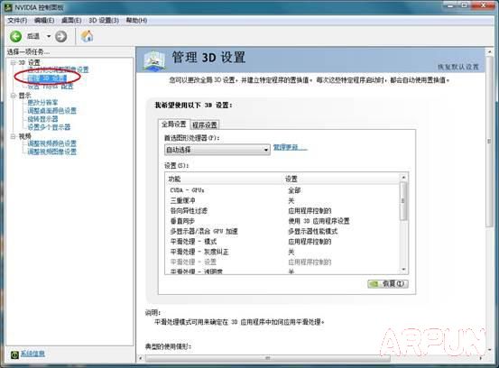Open the 编辑(E) menu
The height and width of the screenshot is (368, 499).
[x=44, y=21]
